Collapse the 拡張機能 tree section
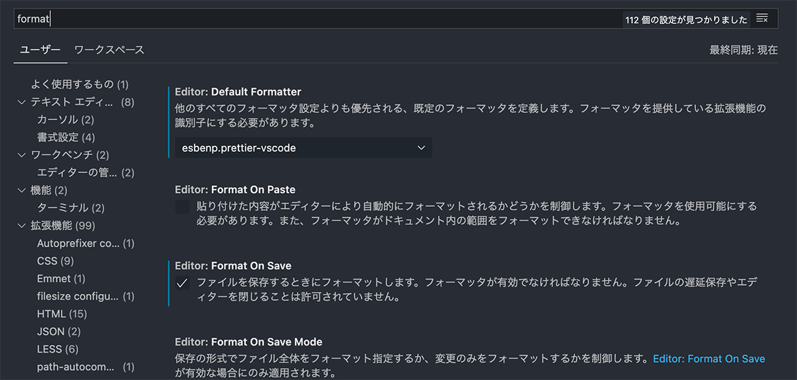Screen dimensions: 797x380 tap(21, 225)
